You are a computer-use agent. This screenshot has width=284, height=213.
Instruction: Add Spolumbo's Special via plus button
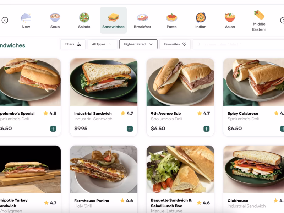point(53,129)
